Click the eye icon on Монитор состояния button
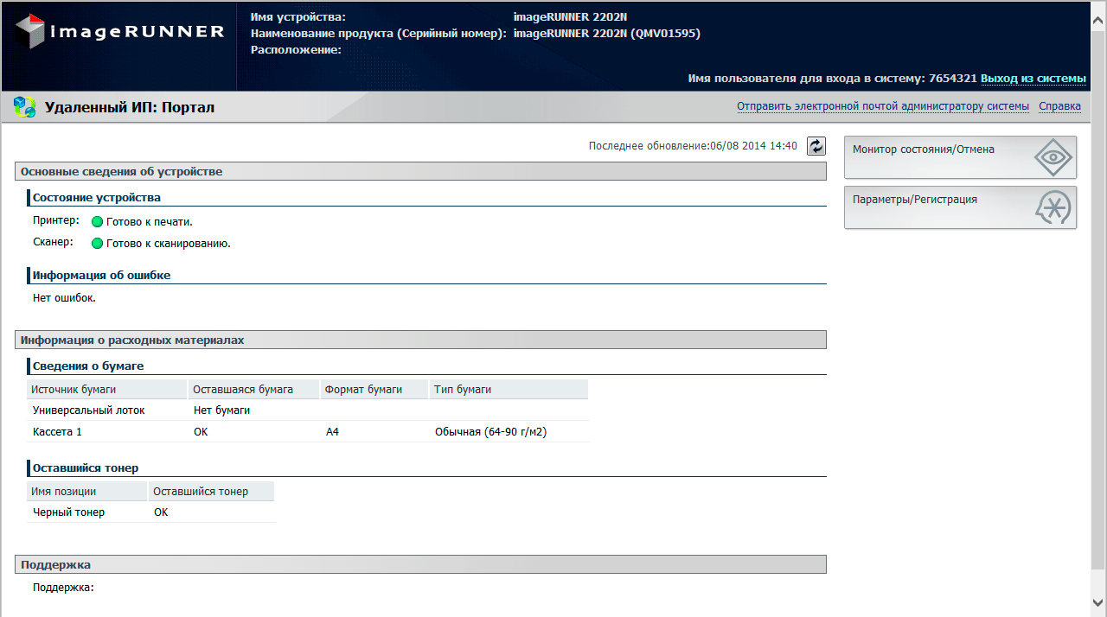 1053,157
